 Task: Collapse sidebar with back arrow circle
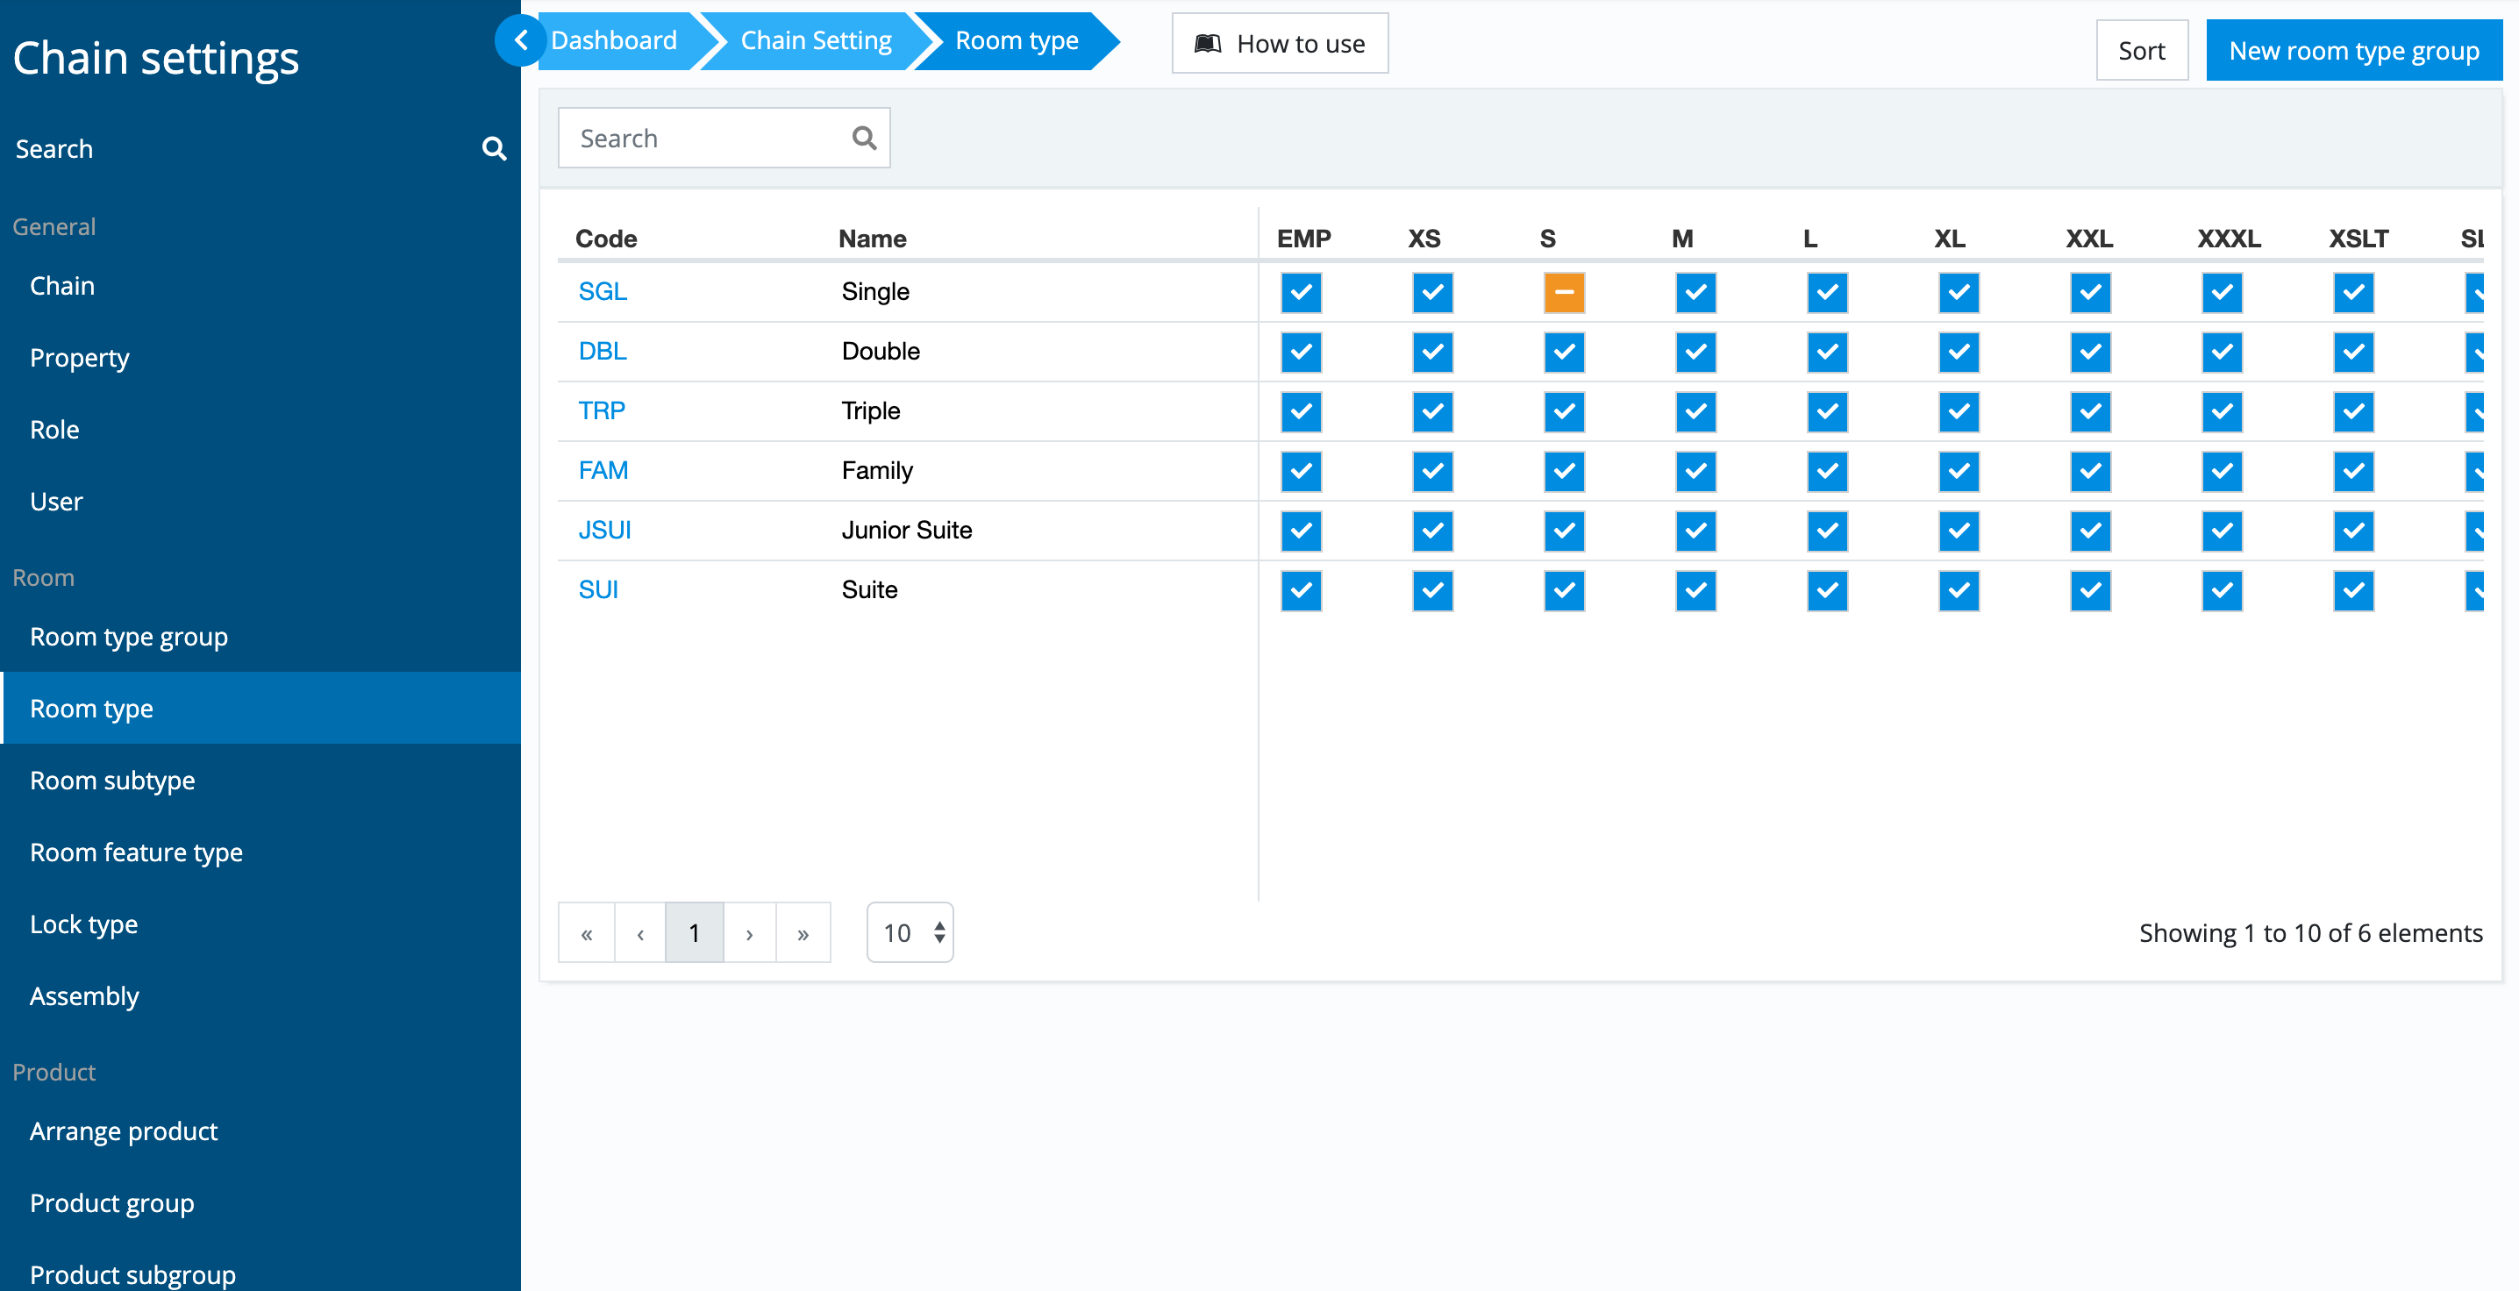click(521, 41)
